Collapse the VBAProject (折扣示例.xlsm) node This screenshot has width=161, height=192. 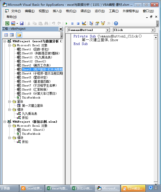(x=5, y=122)
